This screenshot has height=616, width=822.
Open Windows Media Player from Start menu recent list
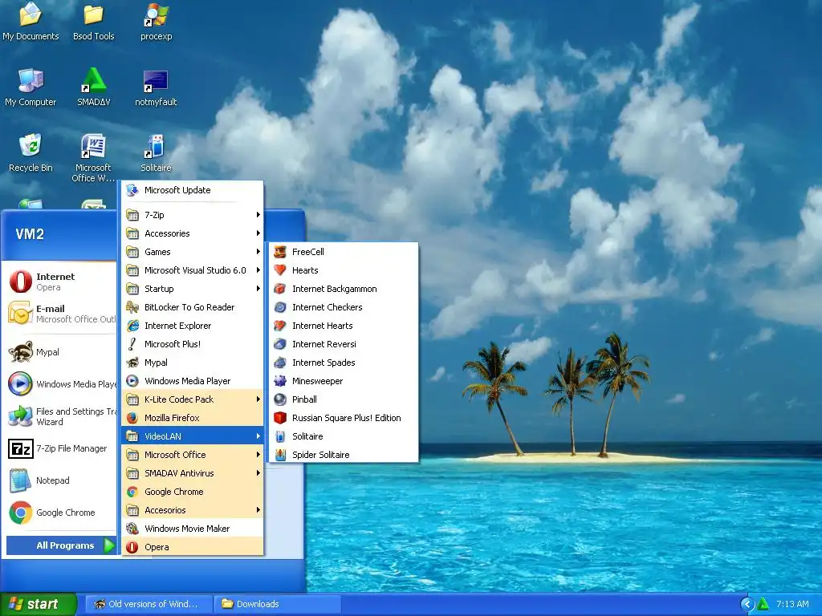coord(60,384)
